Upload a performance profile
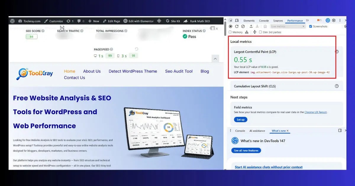Viewport: 355px width, 186px height. tap(251, 26)
